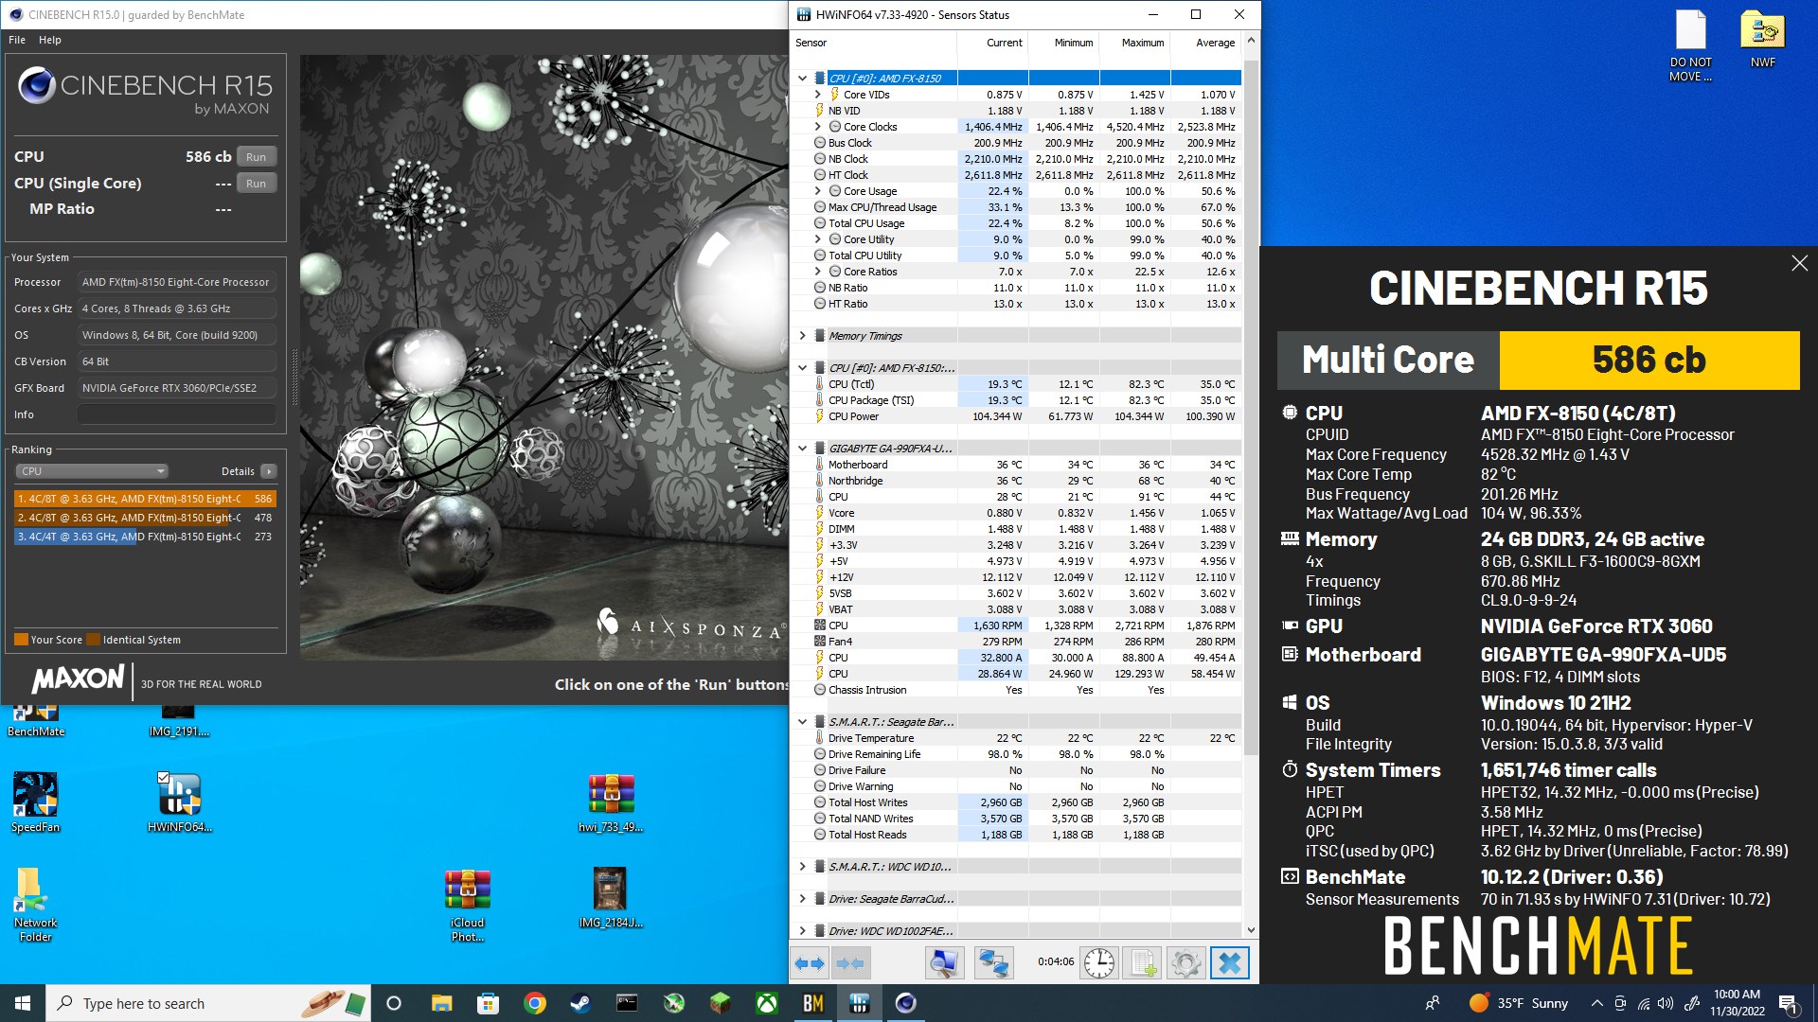Close the BenchMate result overlay

coord(1799,263)
